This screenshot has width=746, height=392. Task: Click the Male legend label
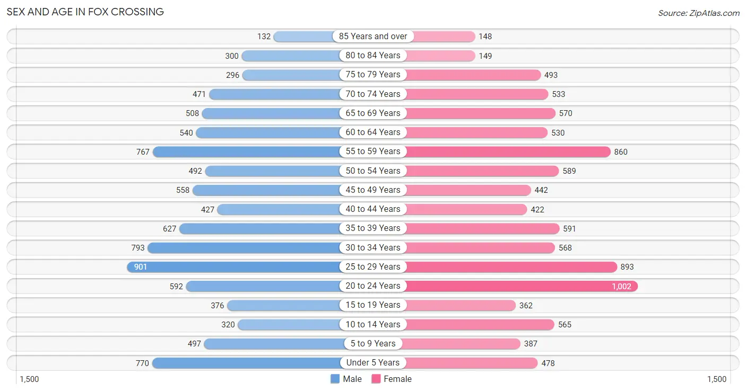pyautogui.click(x=352, y=379)
